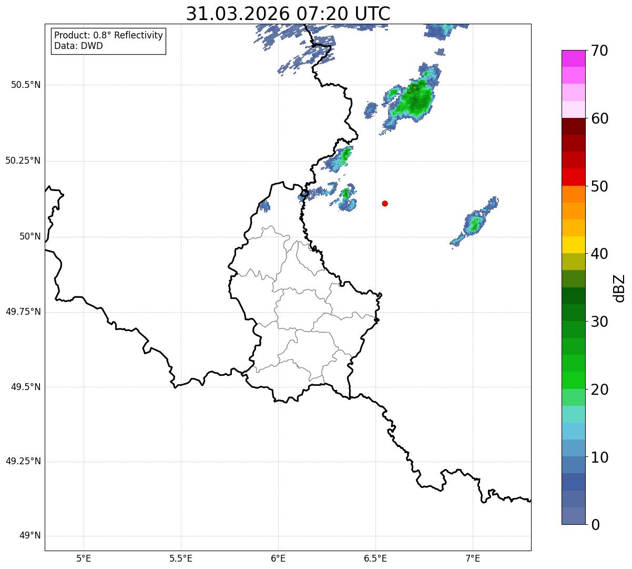Click the colorbar tick label "60"

click(x=599, y=118)
